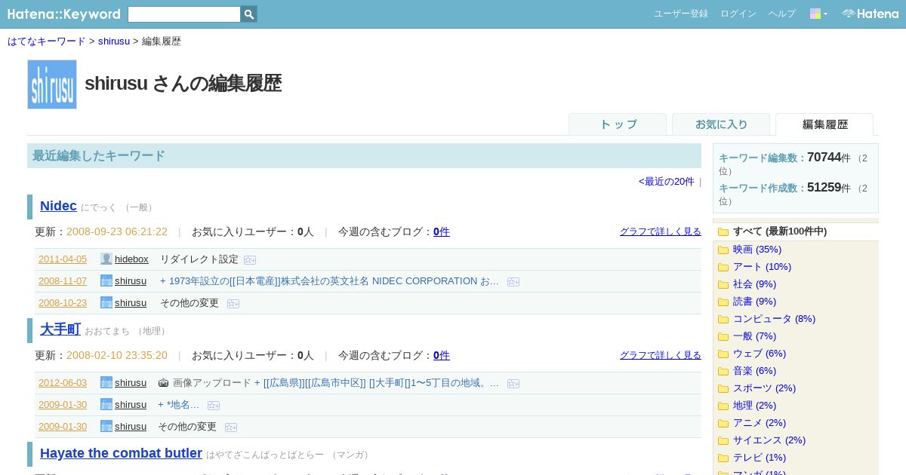Click Nidec 今週の含むブログ 0件 link
The width and height of the screenshot is (906, 475).
click(x=442, y=231)
